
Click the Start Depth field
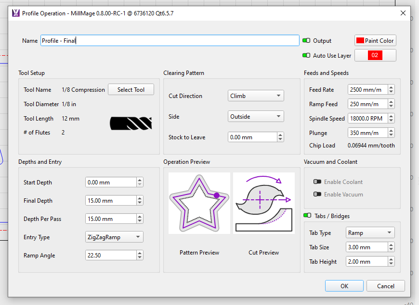[111, 183]
